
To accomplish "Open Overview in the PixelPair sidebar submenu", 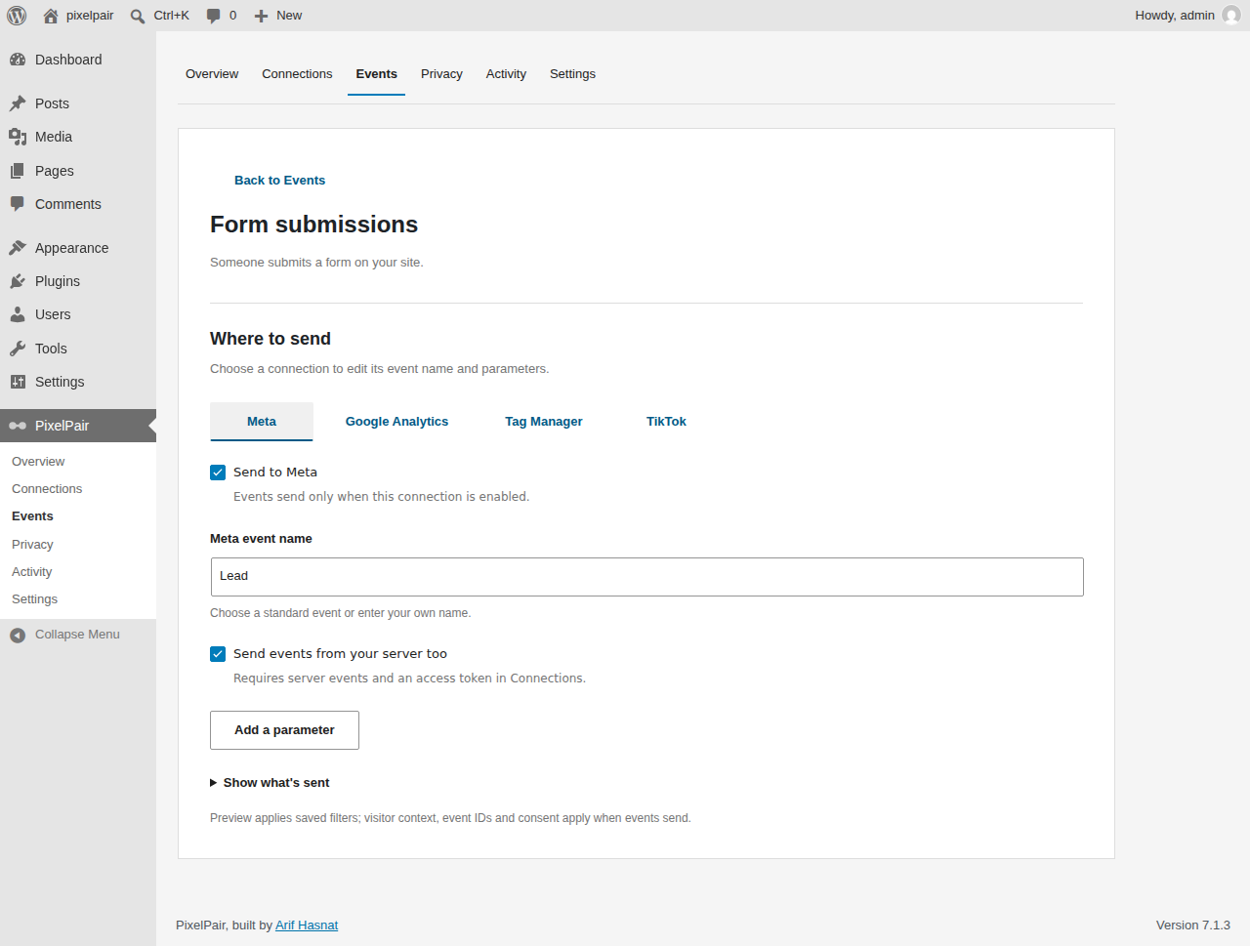I will point(38,462).
